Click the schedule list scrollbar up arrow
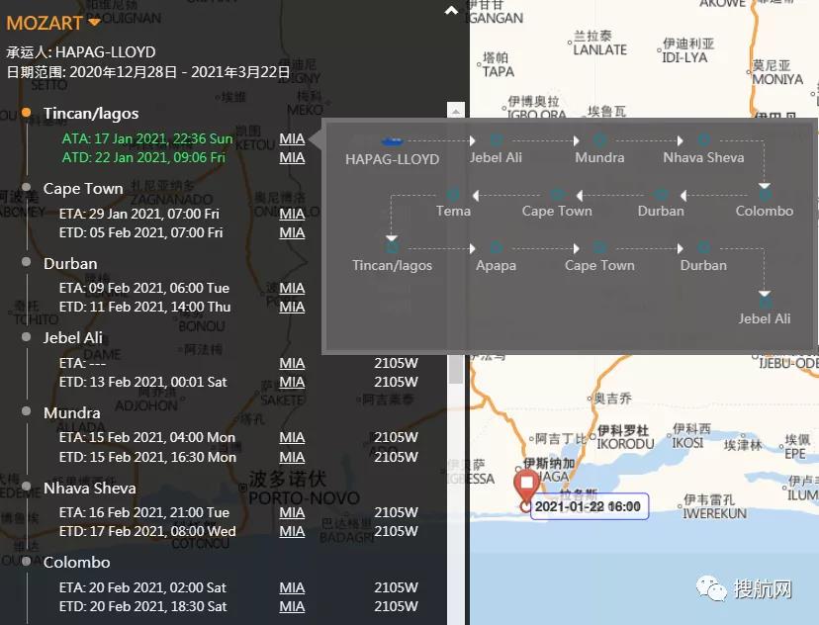 point(455,109)
